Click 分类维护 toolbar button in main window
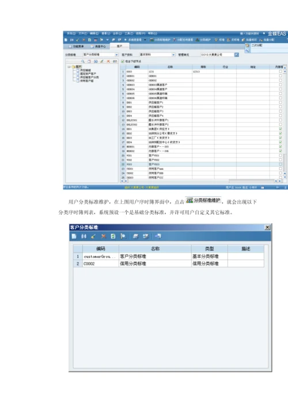 coord(203,40)
